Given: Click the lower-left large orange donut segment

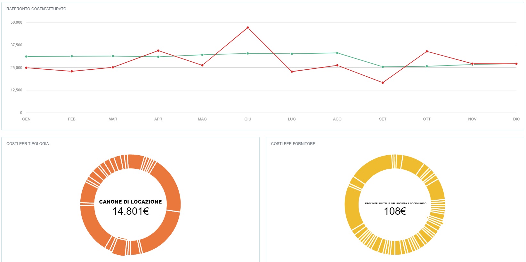Looking at the screenshot, I should [x=93, y=227].
